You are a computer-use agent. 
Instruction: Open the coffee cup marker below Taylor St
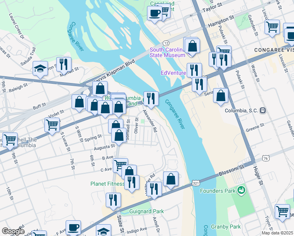point(154,14)
